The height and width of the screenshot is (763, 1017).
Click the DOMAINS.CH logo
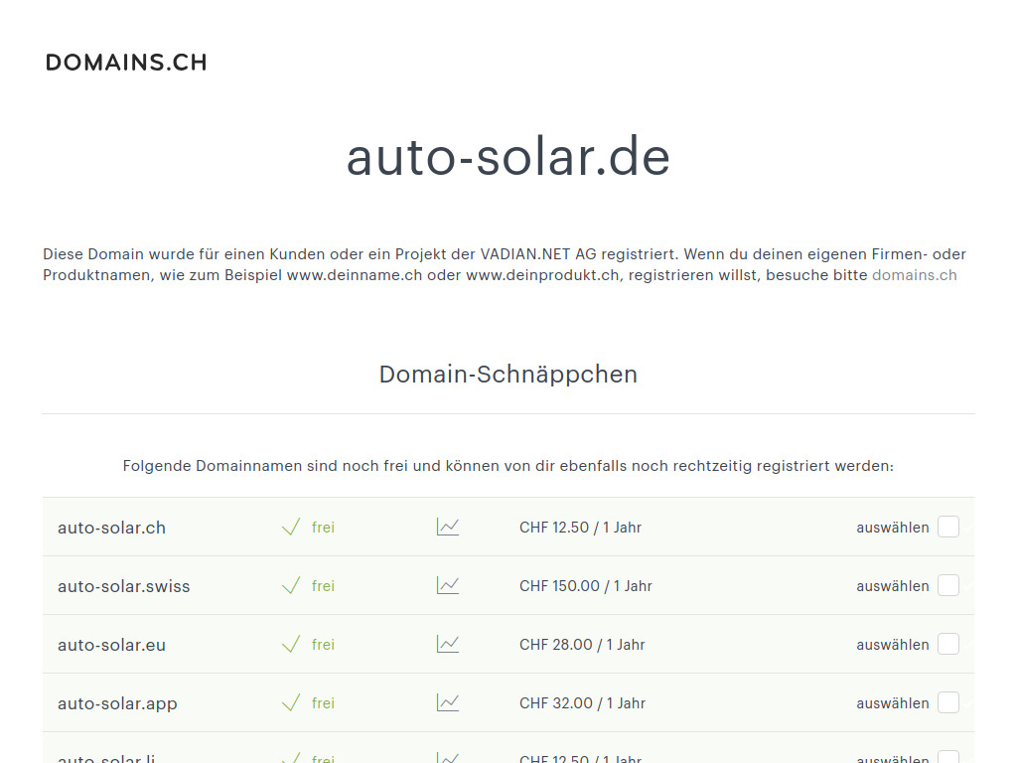126,62
